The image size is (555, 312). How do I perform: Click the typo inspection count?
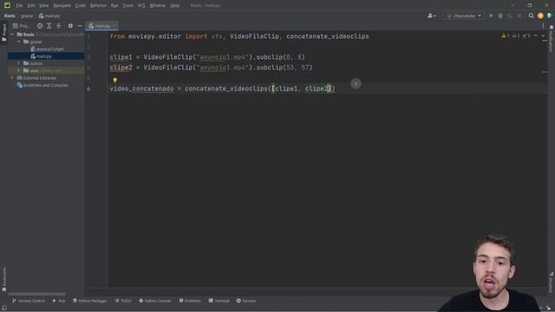(x=526, y=36)
